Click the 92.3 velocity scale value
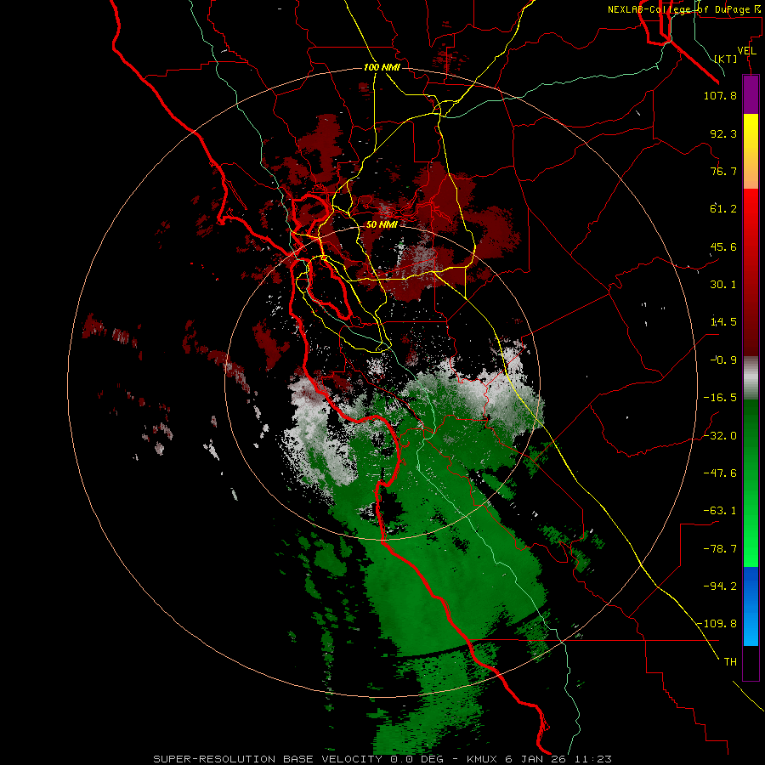Image resolution: width=765 pixels, height=765 pixels. coord(723,133)
